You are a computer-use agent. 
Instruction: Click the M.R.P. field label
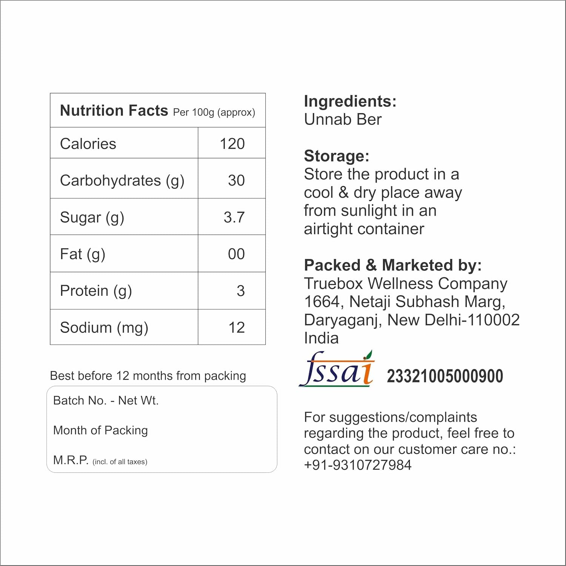pos(71,460)
